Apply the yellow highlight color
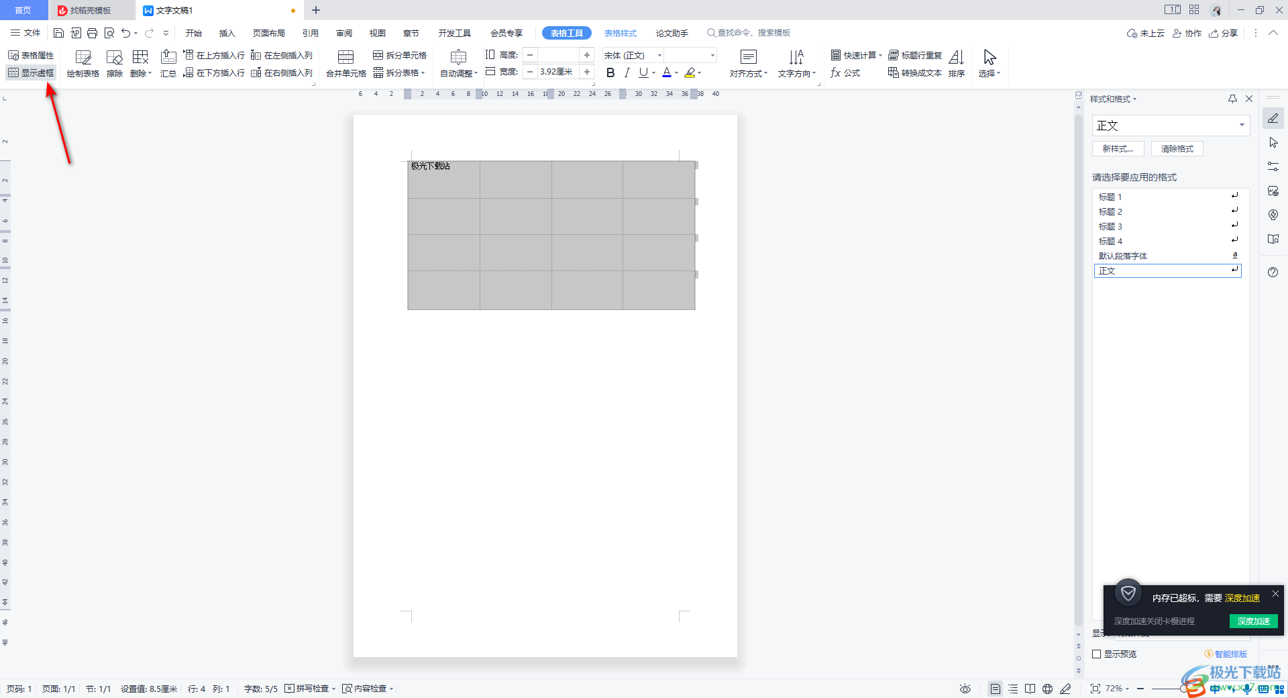The image size is (1288, 698). point(690,72)
